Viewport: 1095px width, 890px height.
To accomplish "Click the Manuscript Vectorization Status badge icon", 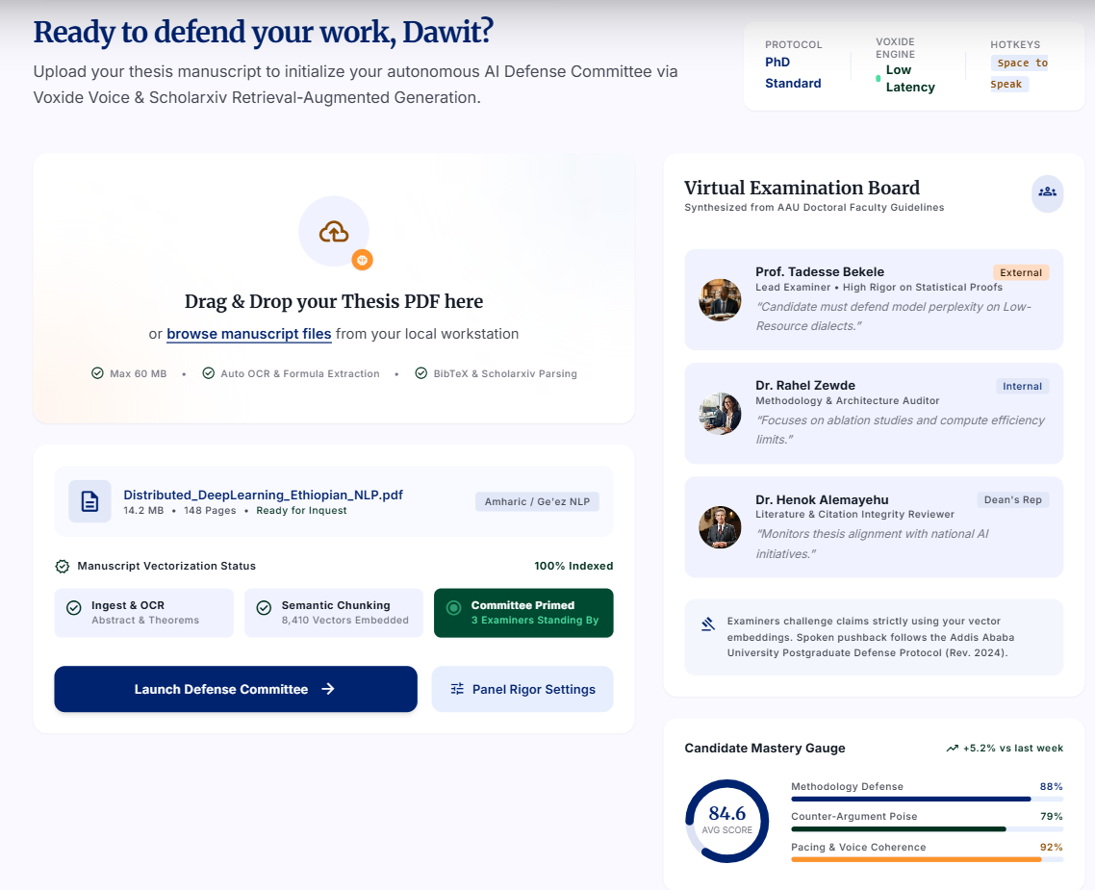I will point(63,566).
